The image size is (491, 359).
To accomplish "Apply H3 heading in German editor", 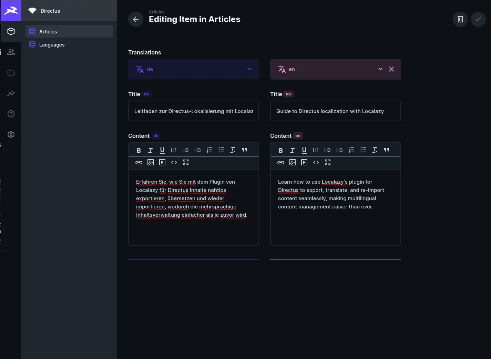I will [197, 150].
